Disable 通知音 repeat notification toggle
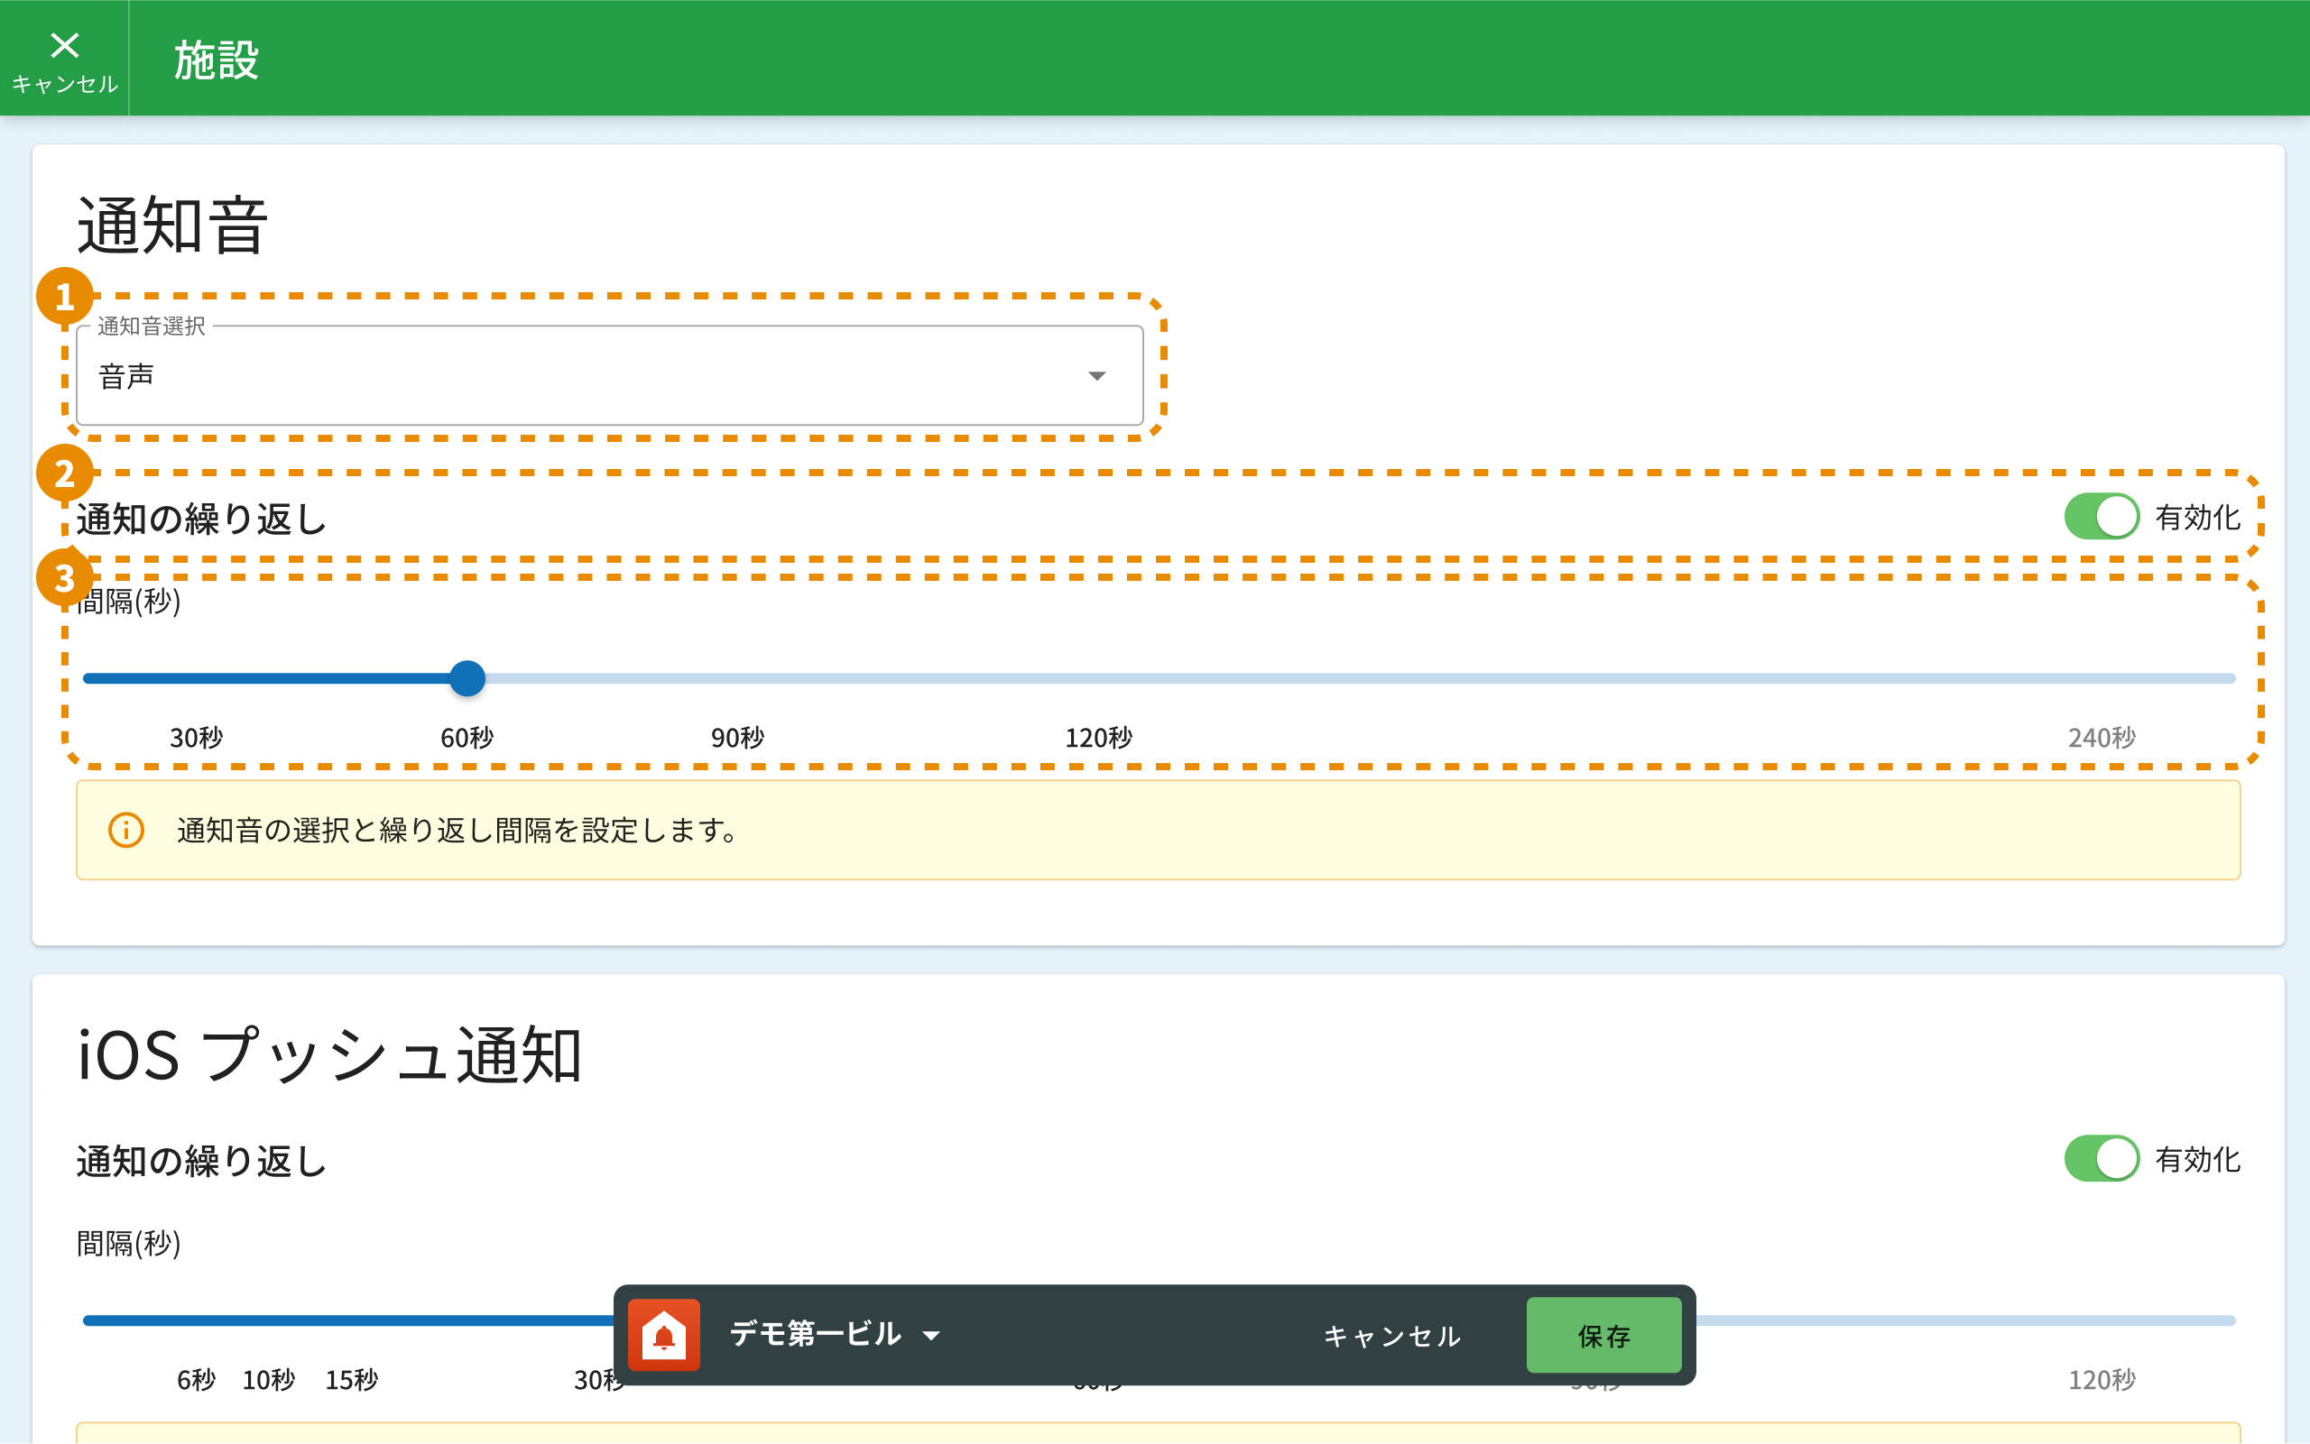 2101,517
